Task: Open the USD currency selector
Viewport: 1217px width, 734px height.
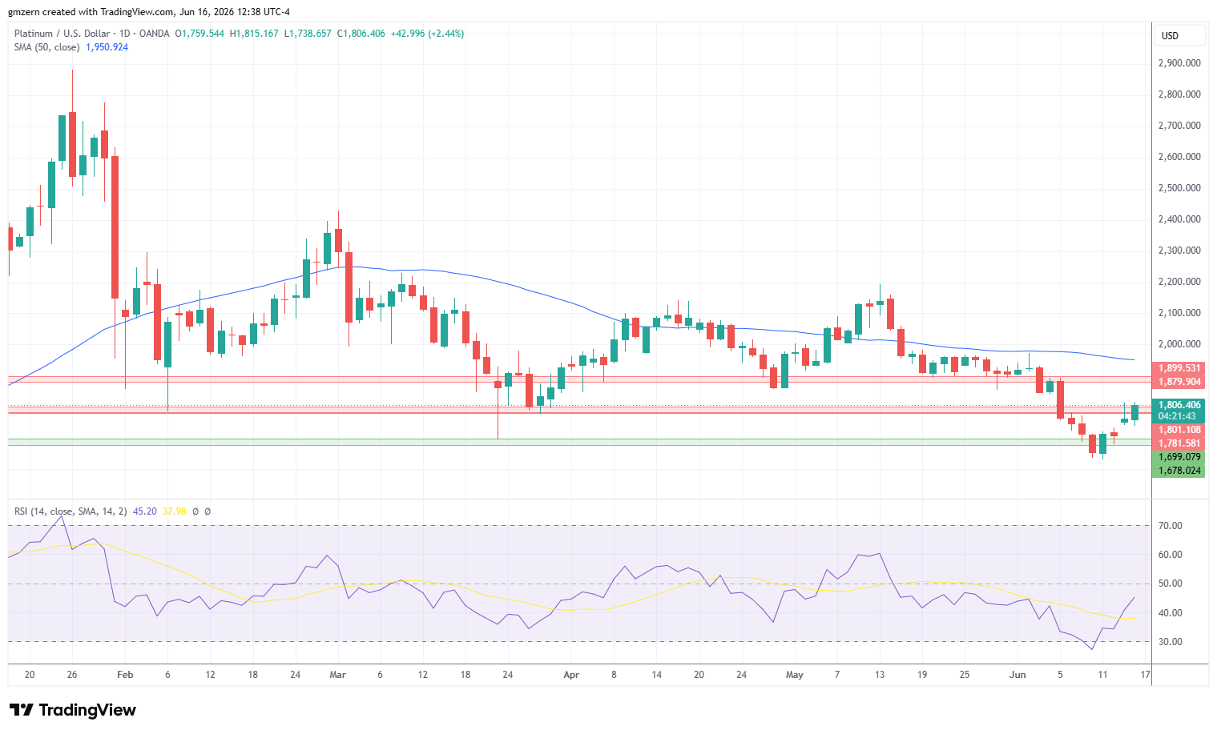Action: point(1180,35)
